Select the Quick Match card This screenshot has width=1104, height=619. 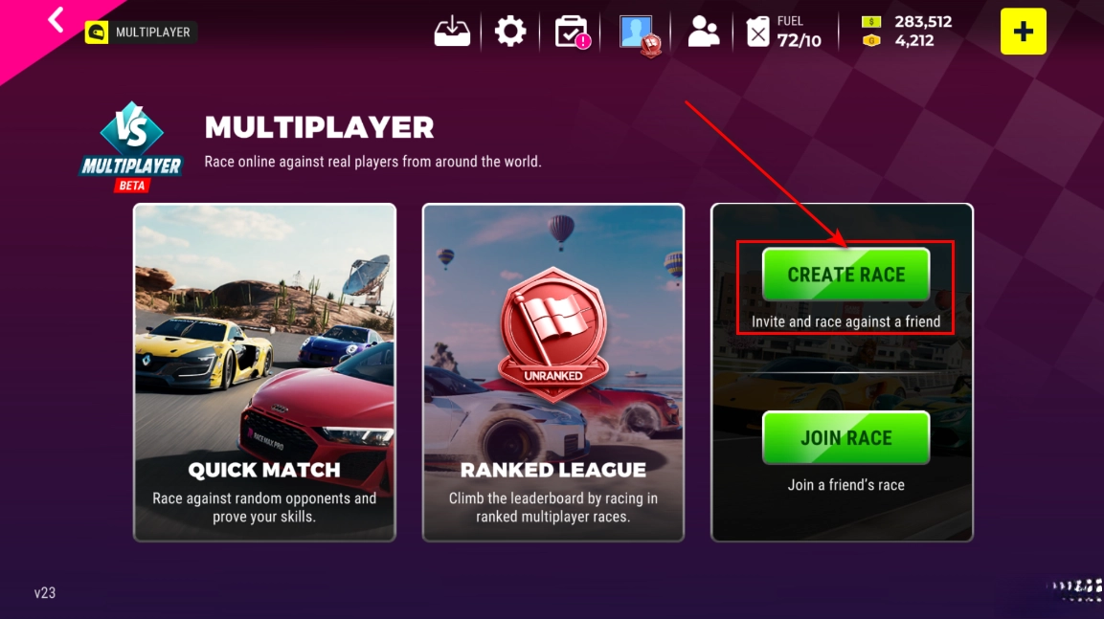point(264,372)
